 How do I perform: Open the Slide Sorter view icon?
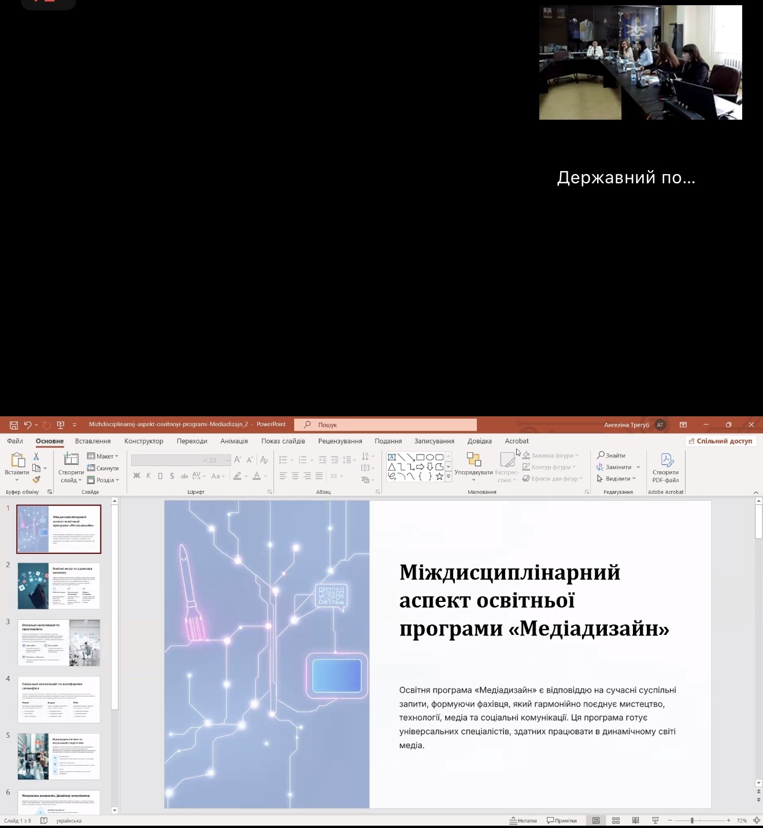pos(616,820)
